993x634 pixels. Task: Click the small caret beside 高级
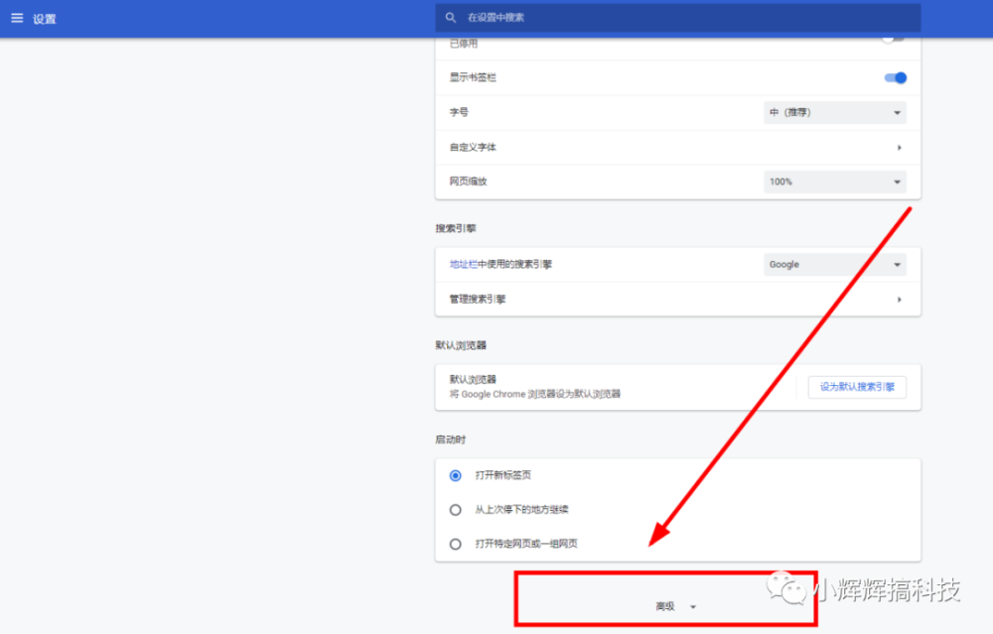[x=693, y=606]
